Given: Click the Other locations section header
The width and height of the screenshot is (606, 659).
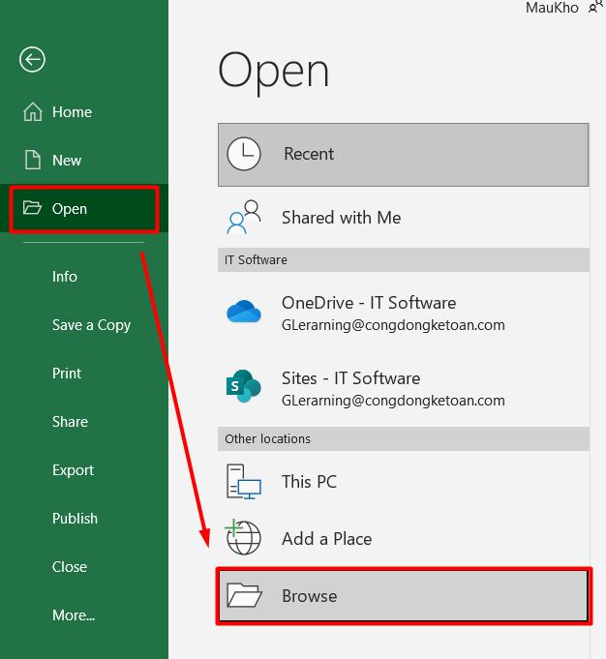Looking at the screenshot, I should pos(404,438).
